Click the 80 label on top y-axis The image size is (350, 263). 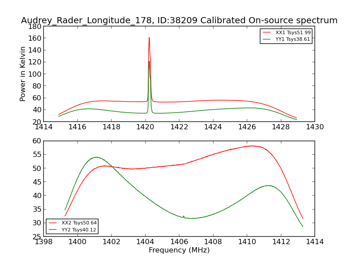(37, 86)
